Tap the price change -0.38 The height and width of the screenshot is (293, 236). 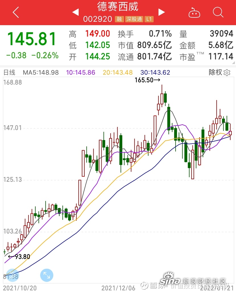[16, 55]
